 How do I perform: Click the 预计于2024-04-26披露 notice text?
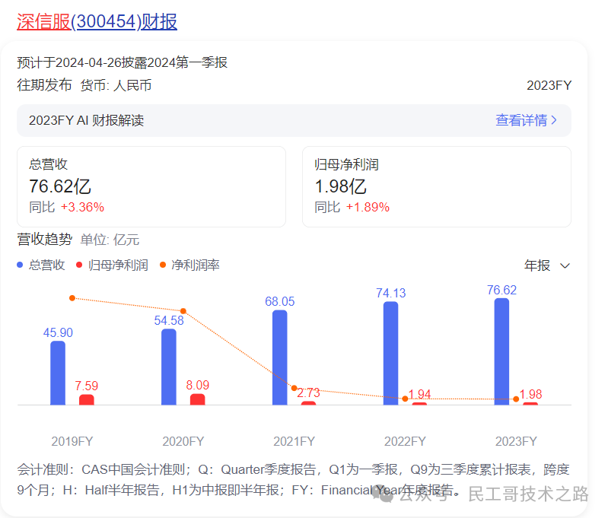point(122,62)
